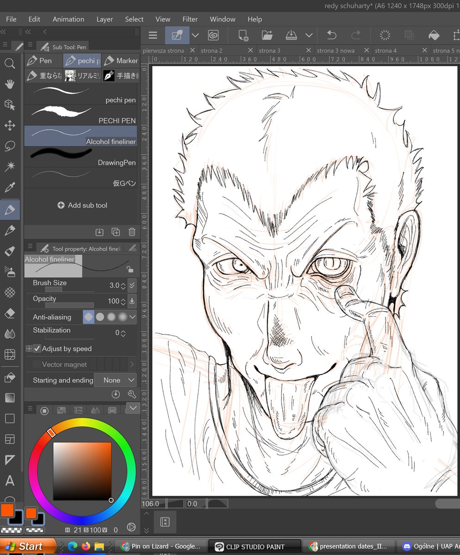Select the Eyedropper tool
The height and width of the screenshot is (555, 460).
[10, 187]
